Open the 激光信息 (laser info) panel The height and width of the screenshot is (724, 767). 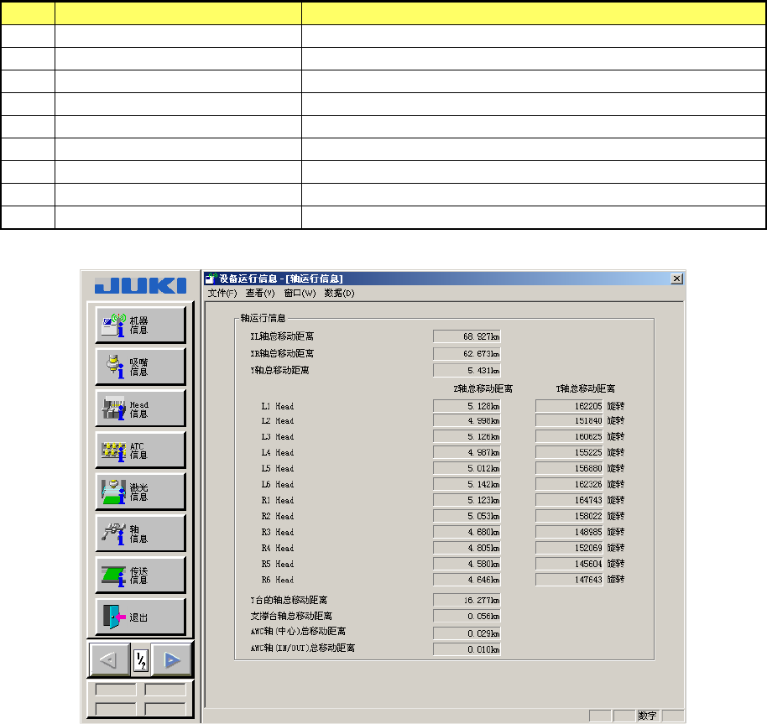pos(140,492)
